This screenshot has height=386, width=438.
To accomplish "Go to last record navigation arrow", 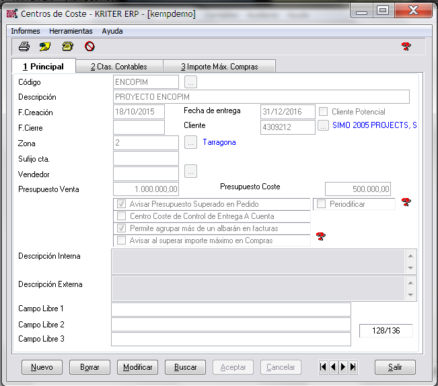I will [353, 366].
